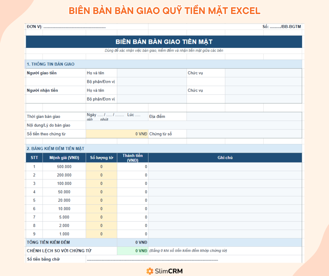Screen dimensions: 329x276
Task: Click the STT column header
Action: pyautogui.click(x=34, y=158)
